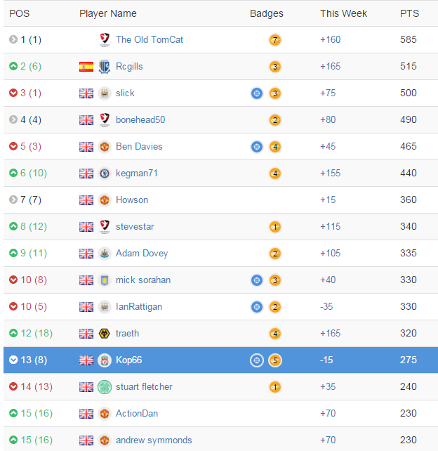Click the Player Name column header

(x=108, y=13)
